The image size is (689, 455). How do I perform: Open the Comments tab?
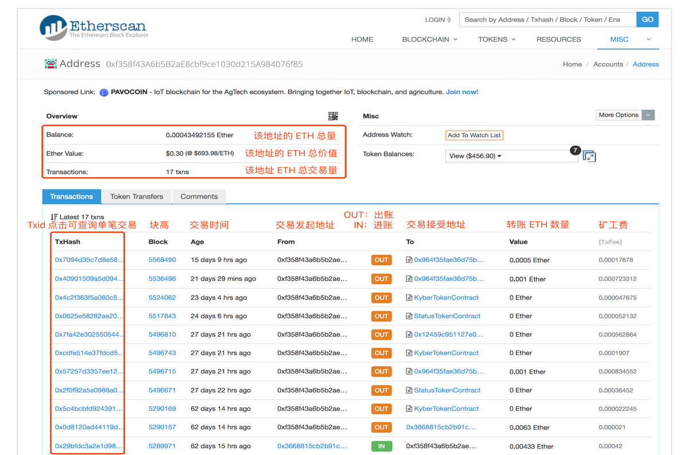click(x=199, y=196)
